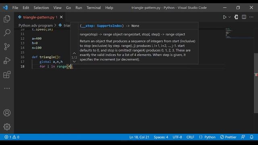This screenshot has width=258, height=145.
Task: Open the Run and Debug view
Action: pos(7,60)
